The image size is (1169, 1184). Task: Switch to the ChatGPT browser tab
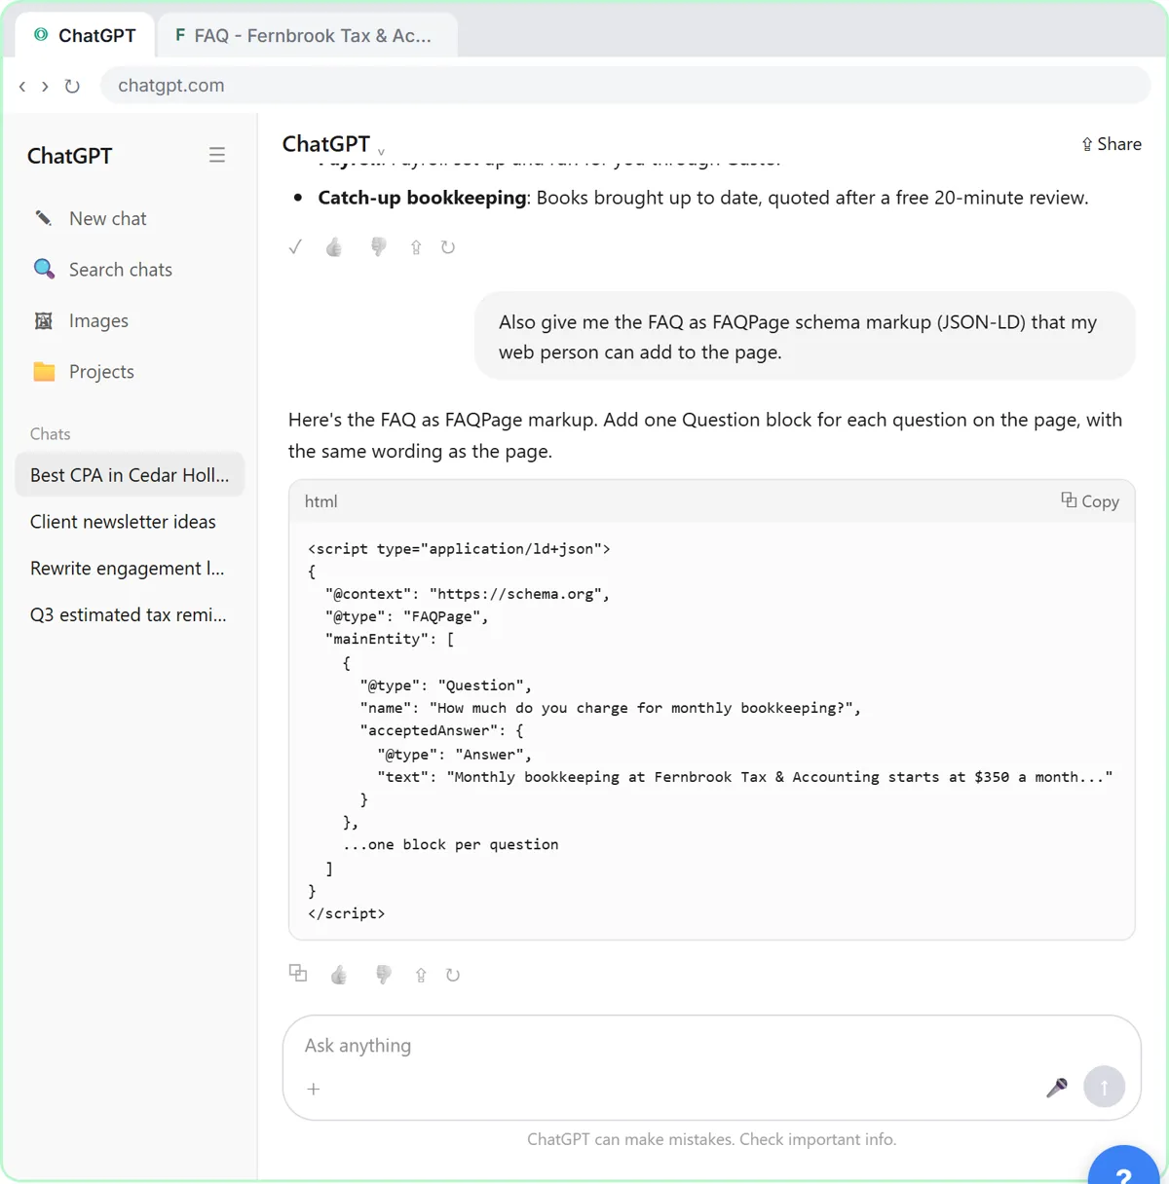[85, 35]
